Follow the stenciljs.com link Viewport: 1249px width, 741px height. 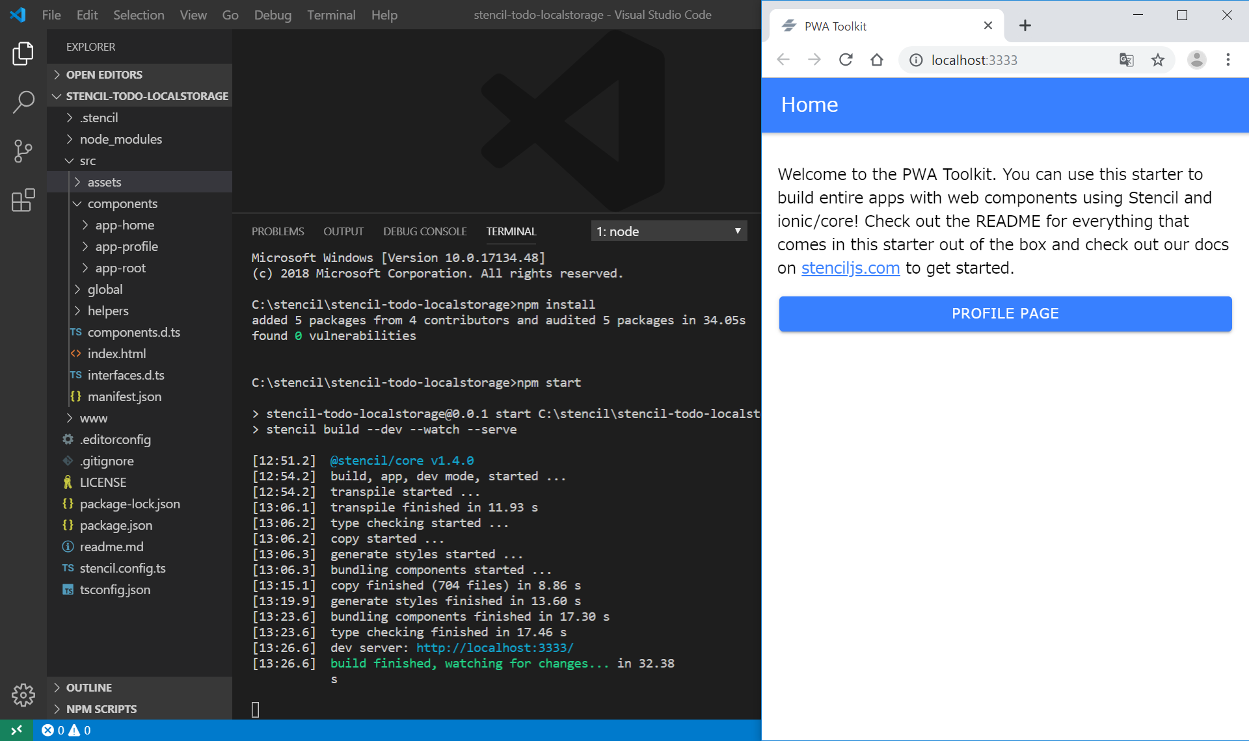point(850,268)
